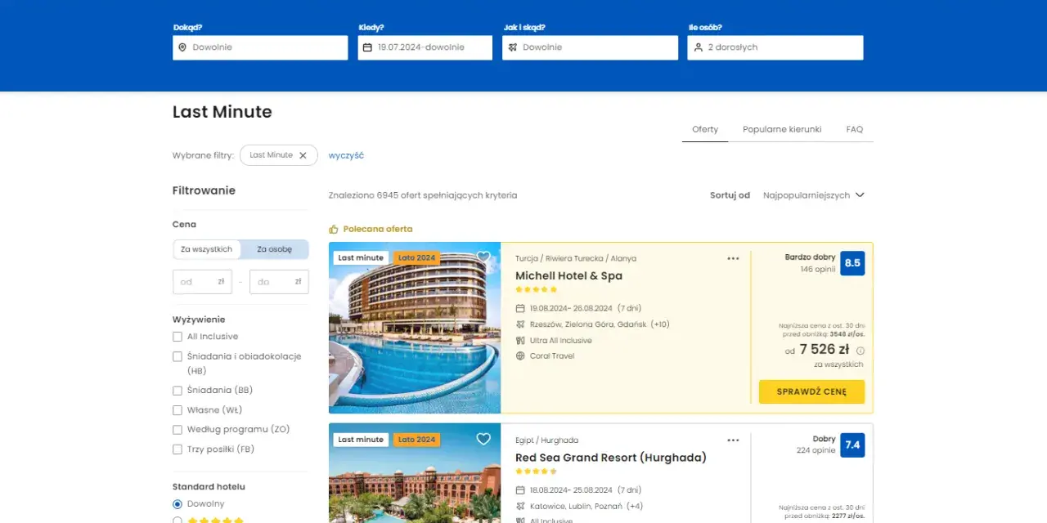
Task: Click plane icon beside Rzeszów, Zielona Góra, Gdańsk
Action: [520, 324]
